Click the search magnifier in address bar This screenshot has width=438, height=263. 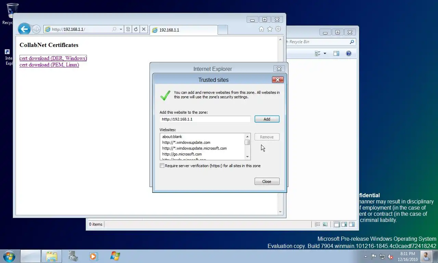coord(114,29)
